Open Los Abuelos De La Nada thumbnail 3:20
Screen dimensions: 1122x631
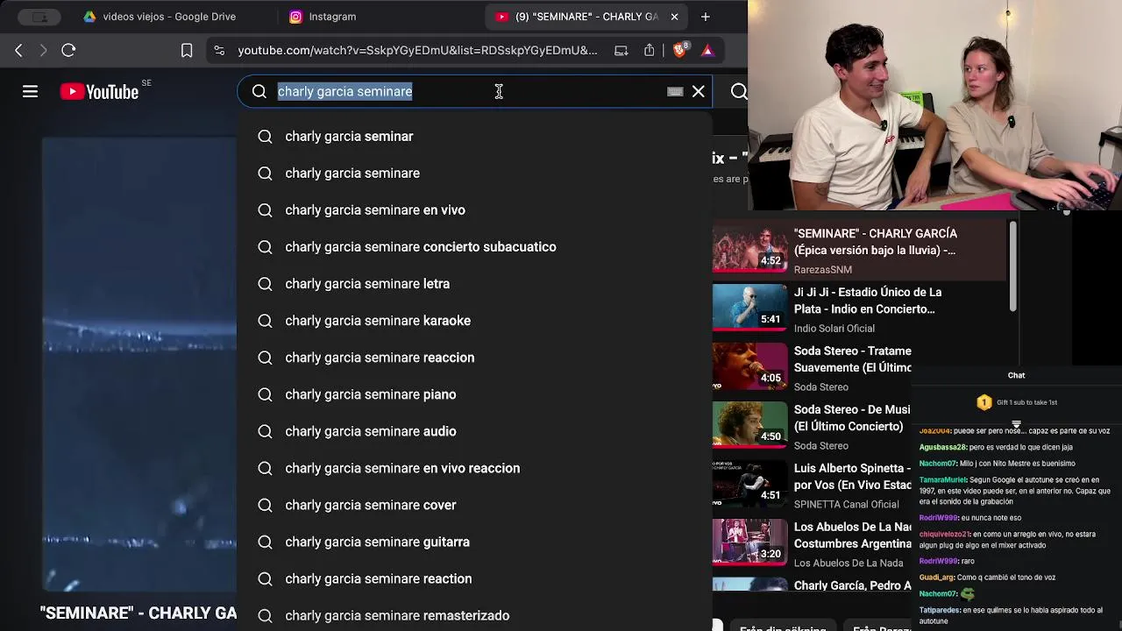click(x=749, y=542)
